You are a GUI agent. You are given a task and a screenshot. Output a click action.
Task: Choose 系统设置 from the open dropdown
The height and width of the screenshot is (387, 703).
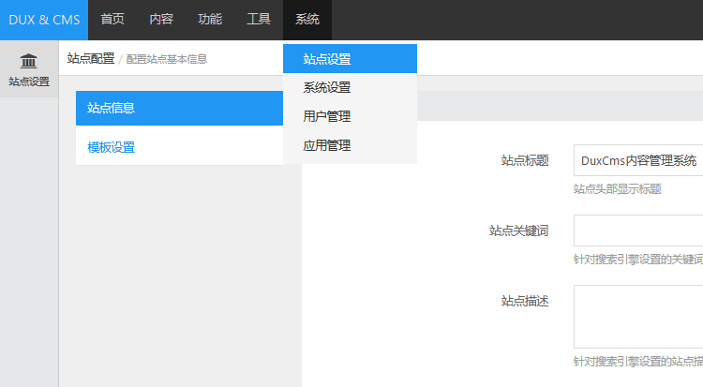coord(327,87)
